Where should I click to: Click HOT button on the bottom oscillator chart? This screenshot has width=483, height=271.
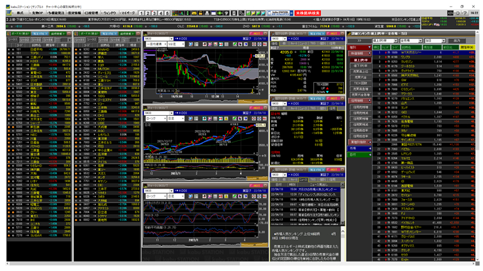(x=256, y=186)
